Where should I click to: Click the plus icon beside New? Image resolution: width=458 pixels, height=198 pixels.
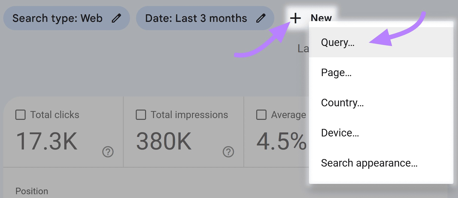pos(295,18)
